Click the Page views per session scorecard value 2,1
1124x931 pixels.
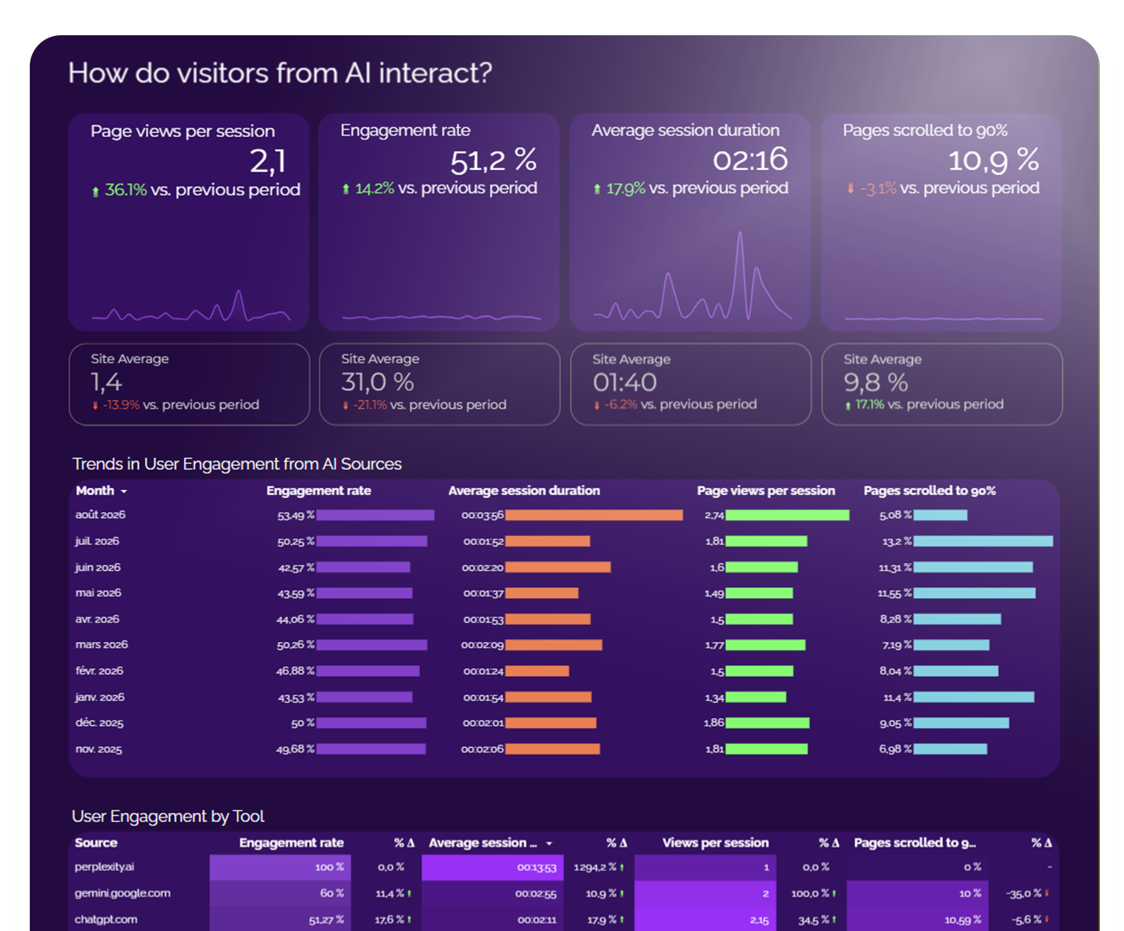[x=268, y=161]
